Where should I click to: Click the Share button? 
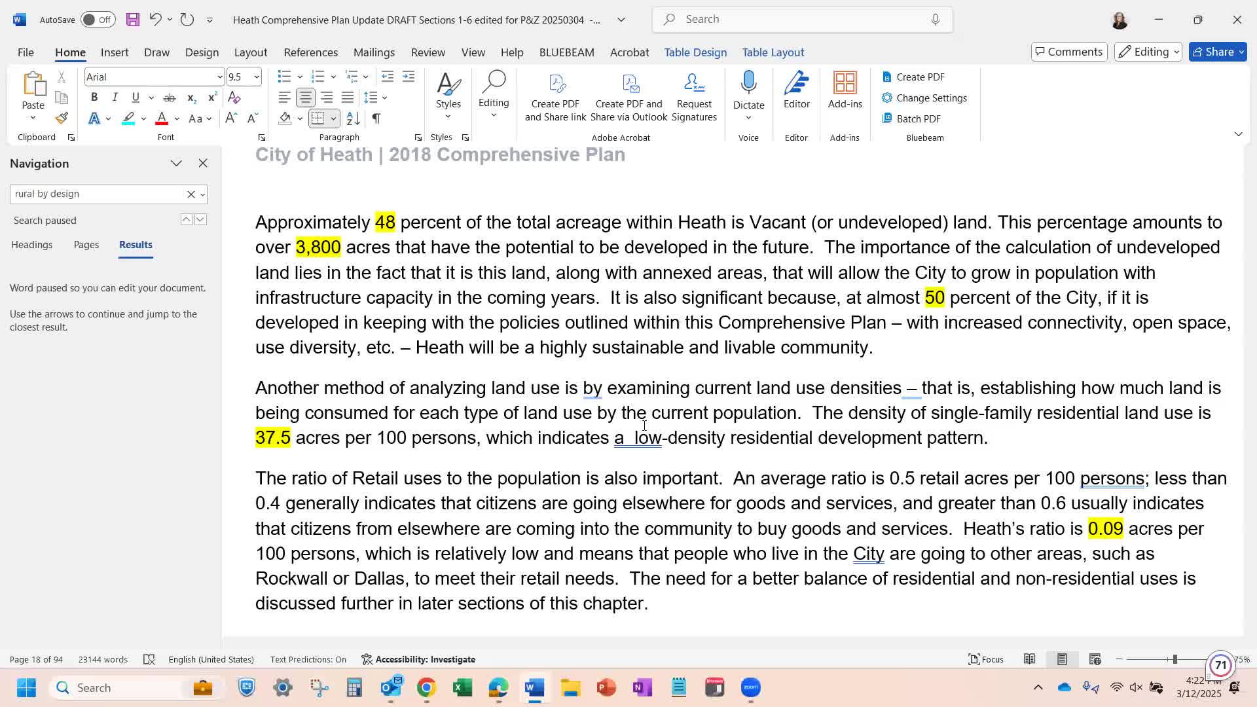click(1217, 52)
